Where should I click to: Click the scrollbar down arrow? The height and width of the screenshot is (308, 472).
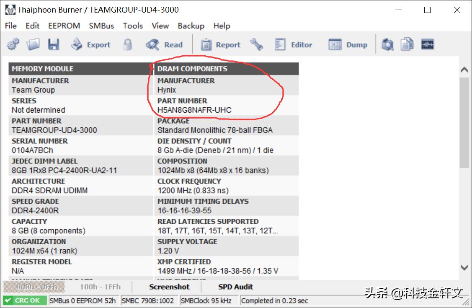(464, 267)
